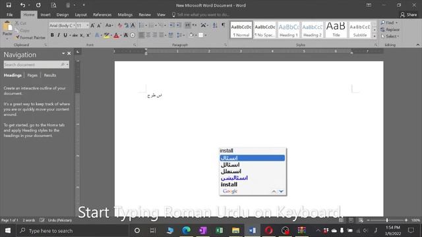Open the font size dropdown
The image size is (422, 237).
(88, 26)
